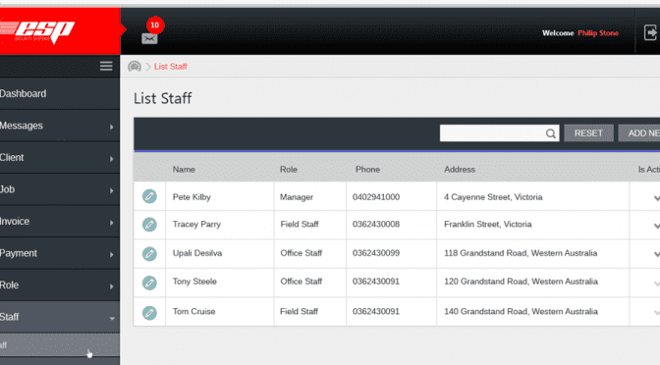Open the messages envelope icon
Viewport: 660px width, 365px height.
pos(149,39)
